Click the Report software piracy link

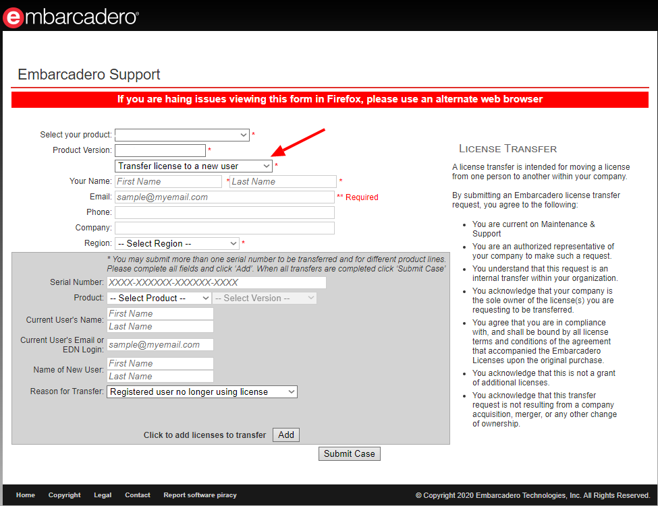coord(200,495)
